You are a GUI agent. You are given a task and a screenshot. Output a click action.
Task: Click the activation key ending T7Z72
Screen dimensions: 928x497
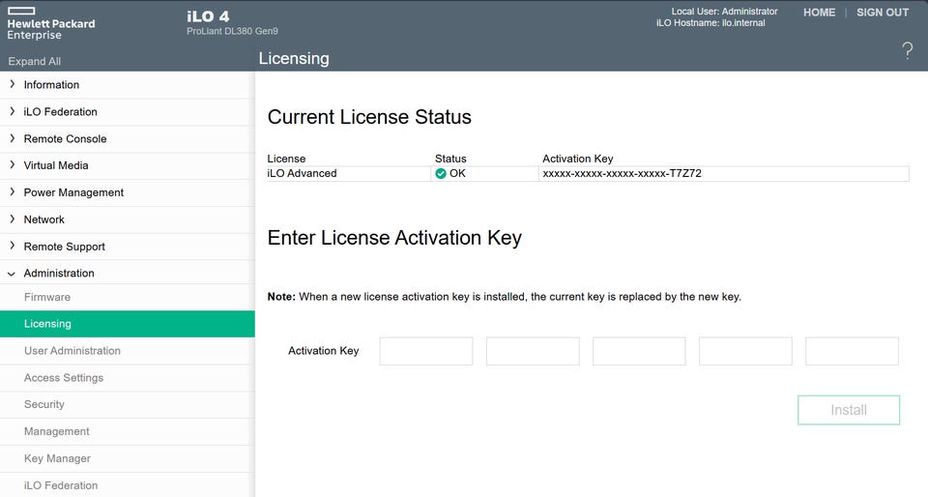pyautogui.click(x=622, y=173)
